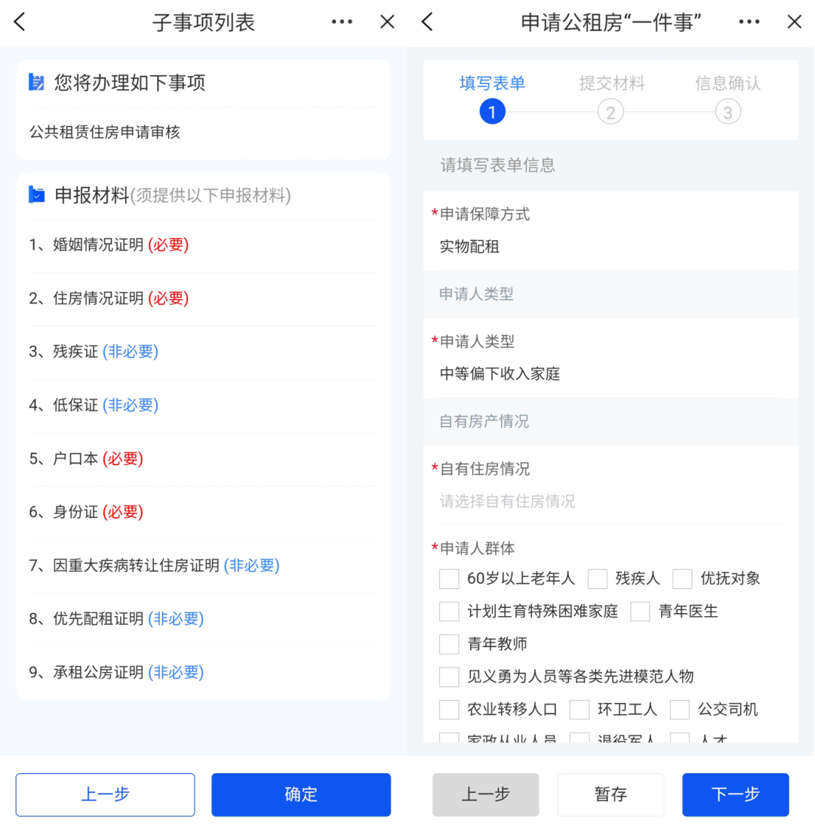Open the more options ellipsis on 子事项列表
This screenshot has width=815, height=832.
(x=342, y=22)
